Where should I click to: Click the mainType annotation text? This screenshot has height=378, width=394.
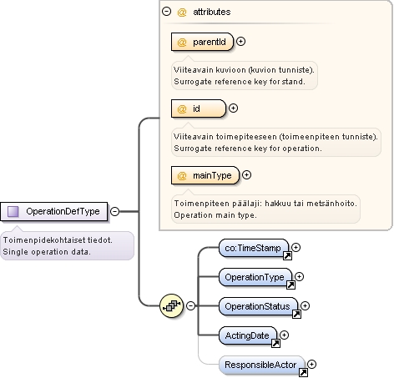pyautogui.click(x=265, y=209)
